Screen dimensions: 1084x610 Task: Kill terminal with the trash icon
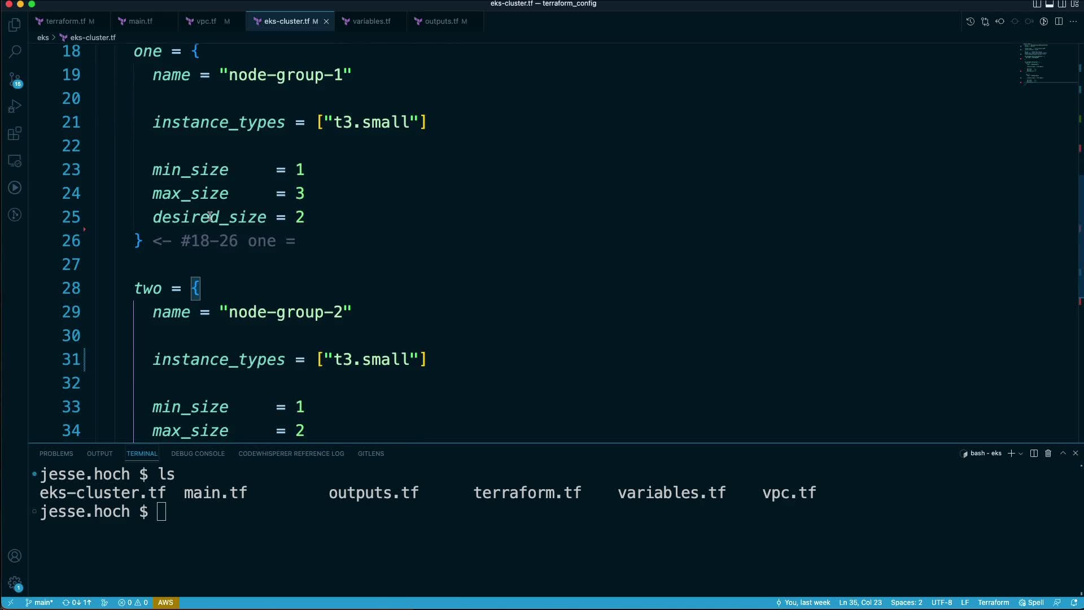[x=1048, y=454]
